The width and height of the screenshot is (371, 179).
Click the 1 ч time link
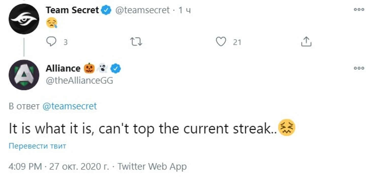click(x=185, y=10)
